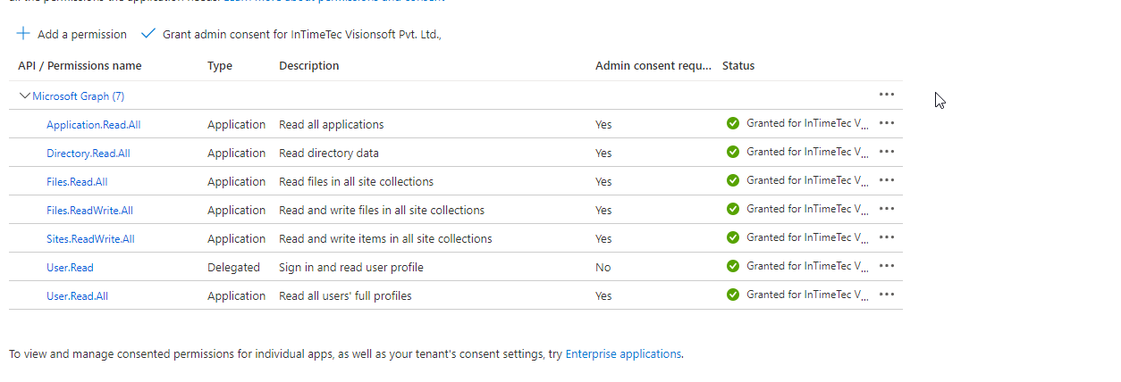The width and height of the screenshot is (1121, 382).
Task: Follow the Enterprise applications link
Action: pyautogui.click(x=623, y=353)
